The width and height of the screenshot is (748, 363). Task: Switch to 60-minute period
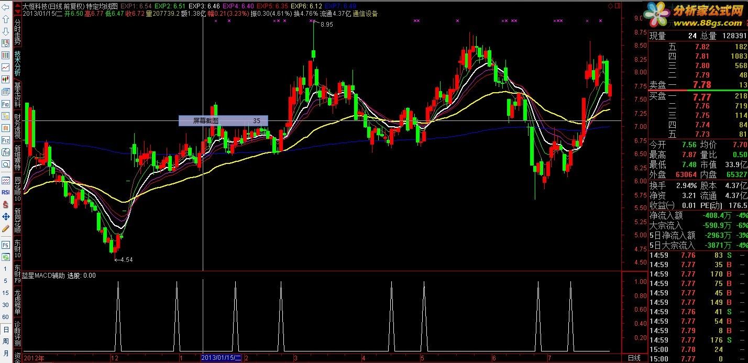tap(6, 317)
